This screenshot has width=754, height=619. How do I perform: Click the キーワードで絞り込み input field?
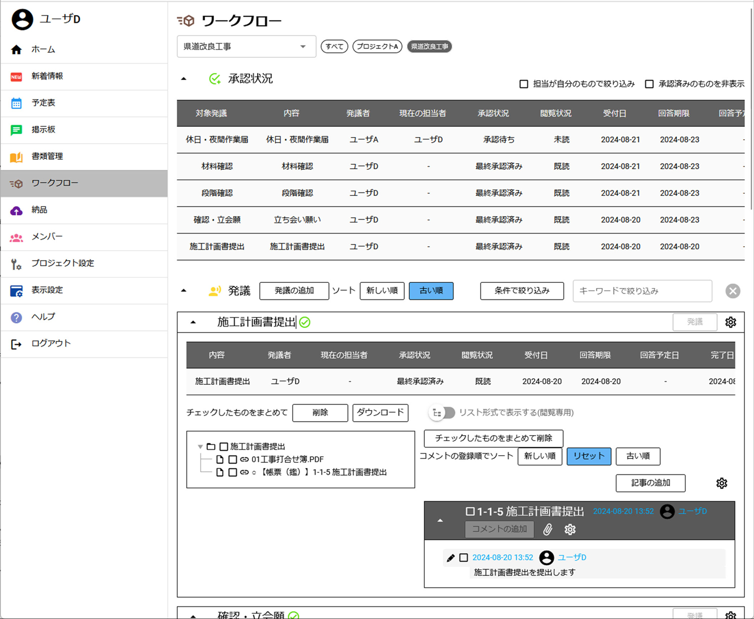click(x=642, y=291)
